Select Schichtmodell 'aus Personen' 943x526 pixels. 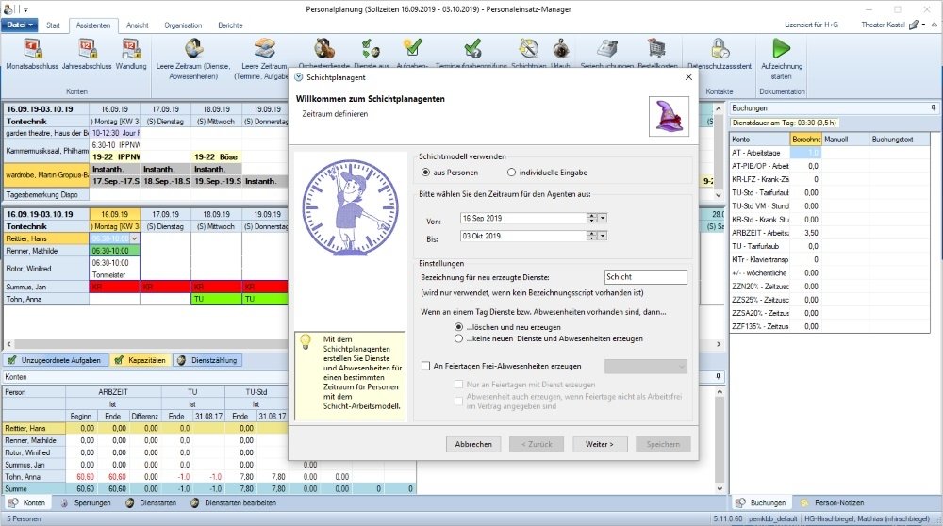coord(426,173)
